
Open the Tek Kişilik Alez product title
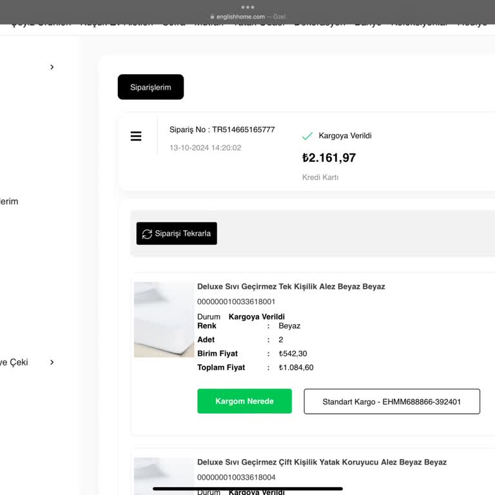[291, 286]
